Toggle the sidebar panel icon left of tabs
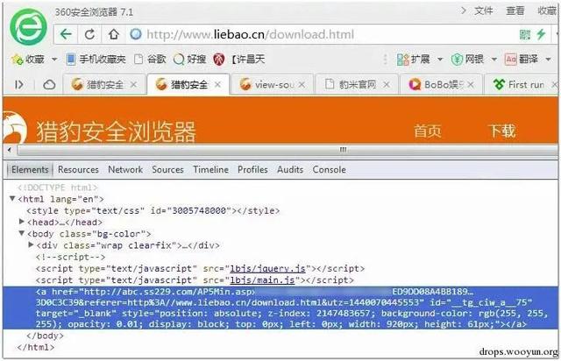This screenshot has height=361, width=561. coord(19,85)
